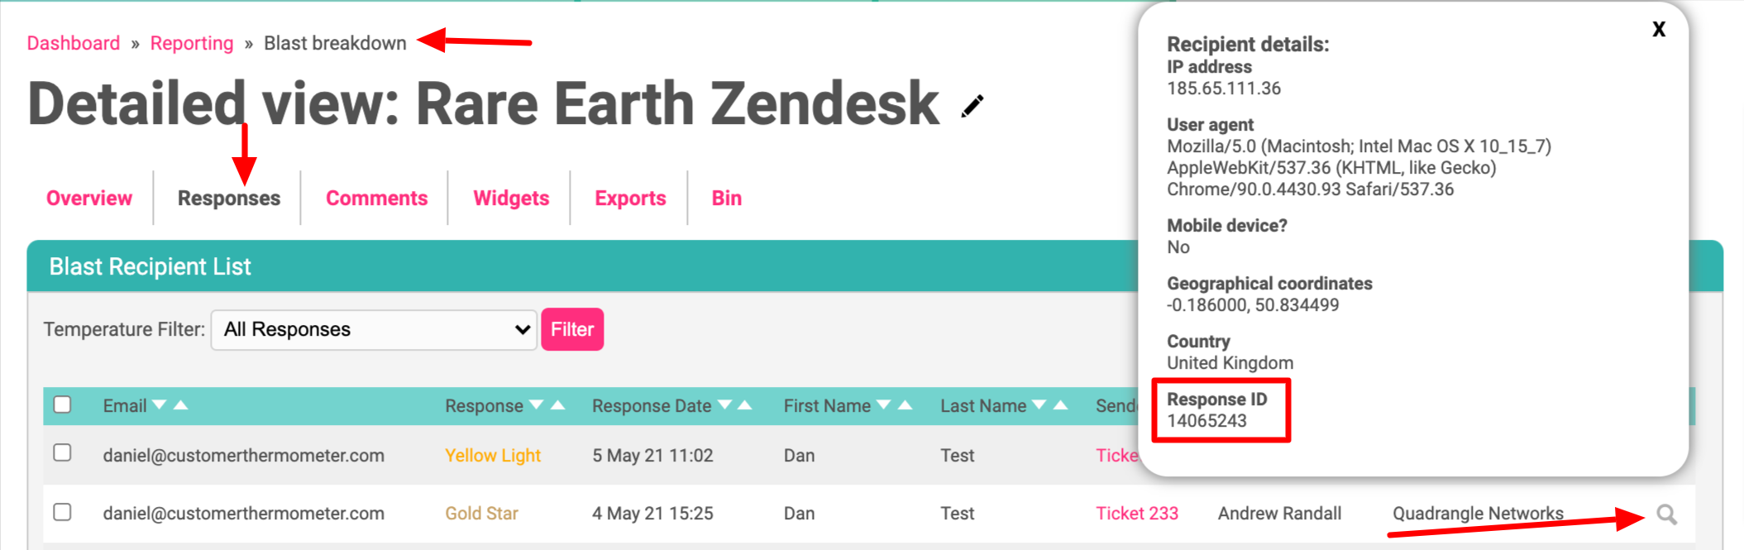The height and width of the screenshot is (550, 1744).
Task: Tick the select-all checkbox in header
Action: click(x=62, y=404)
